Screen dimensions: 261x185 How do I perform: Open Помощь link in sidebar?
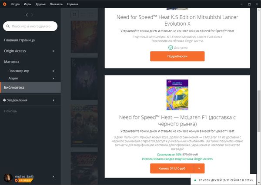click(10, 111)
